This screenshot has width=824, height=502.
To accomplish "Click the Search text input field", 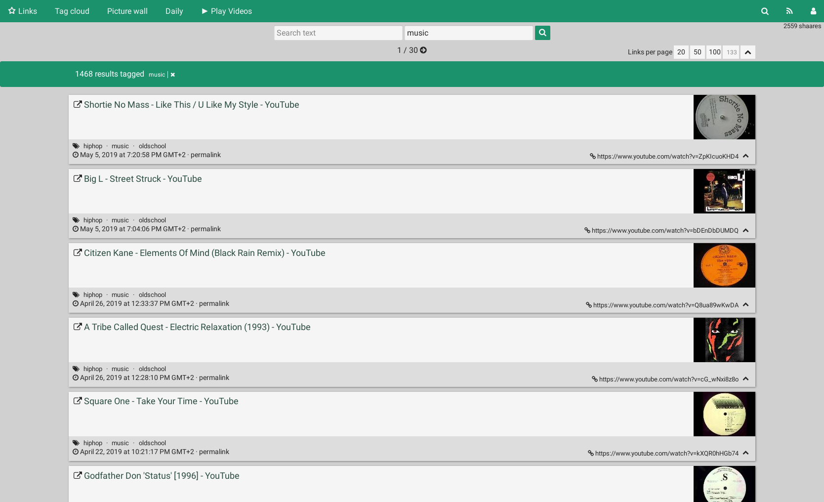I will click(338, 33).
